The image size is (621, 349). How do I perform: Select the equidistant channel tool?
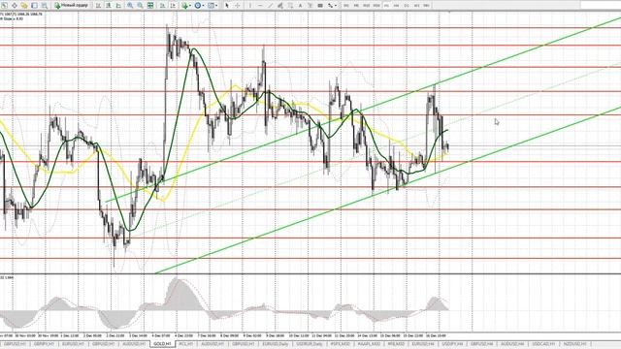[x=280, y=6]
